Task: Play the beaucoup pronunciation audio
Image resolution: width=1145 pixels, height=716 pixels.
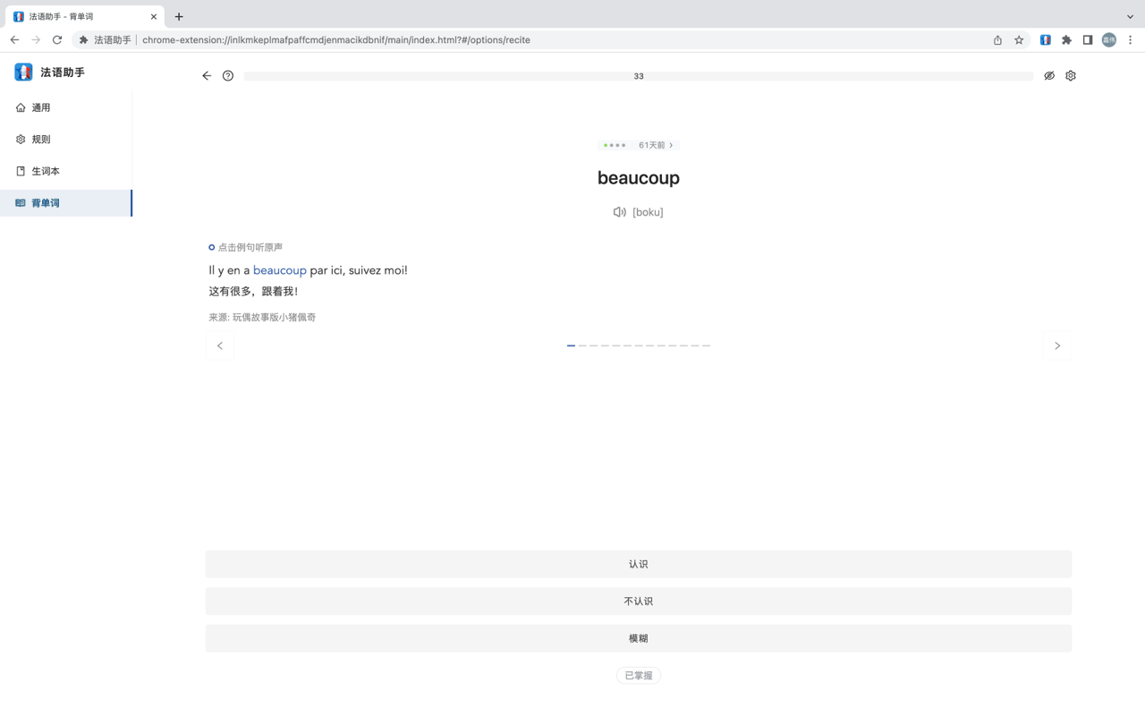Action: tap(619, 212)
